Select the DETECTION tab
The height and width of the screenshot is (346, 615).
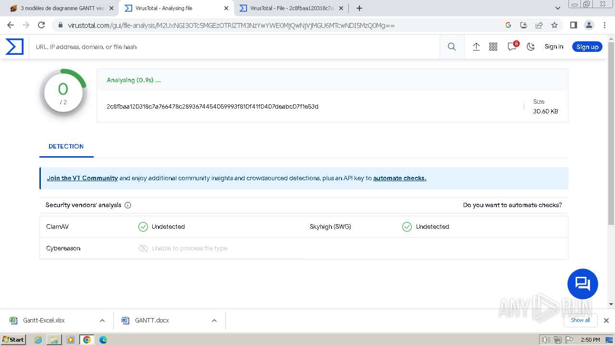click(x=66, y=147)
